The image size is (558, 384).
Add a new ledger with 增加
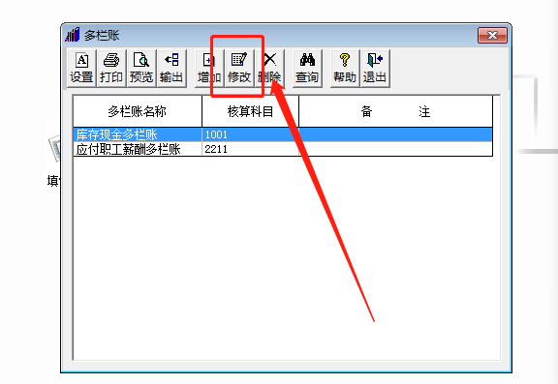209,69
